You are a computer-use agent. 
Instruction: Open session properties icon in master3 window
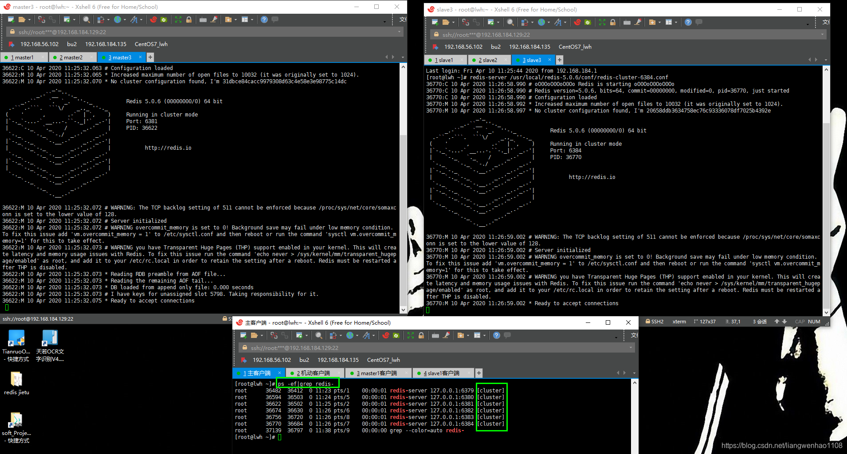pos(67,19)
